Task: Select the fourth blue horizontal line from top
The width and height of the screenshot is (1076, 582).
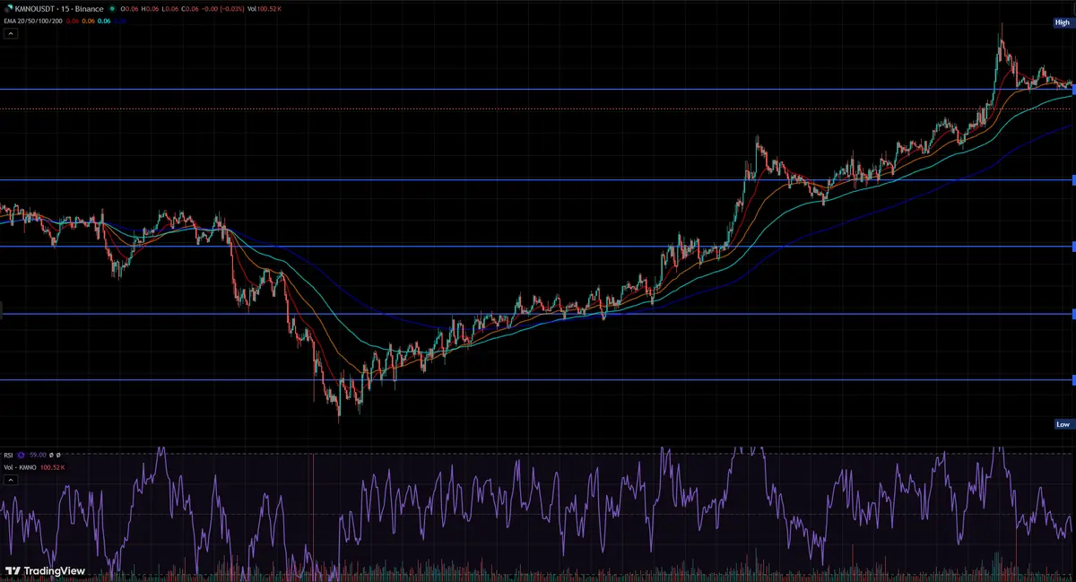Action: [538, 314]
